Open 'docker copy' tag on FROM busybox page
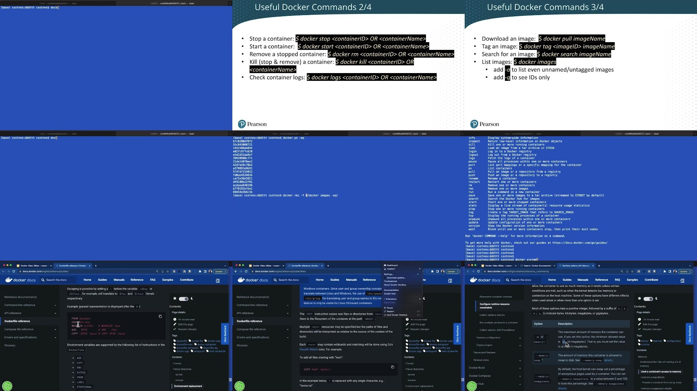The width and height of the screenshot is (697, 391). [214, 341]
